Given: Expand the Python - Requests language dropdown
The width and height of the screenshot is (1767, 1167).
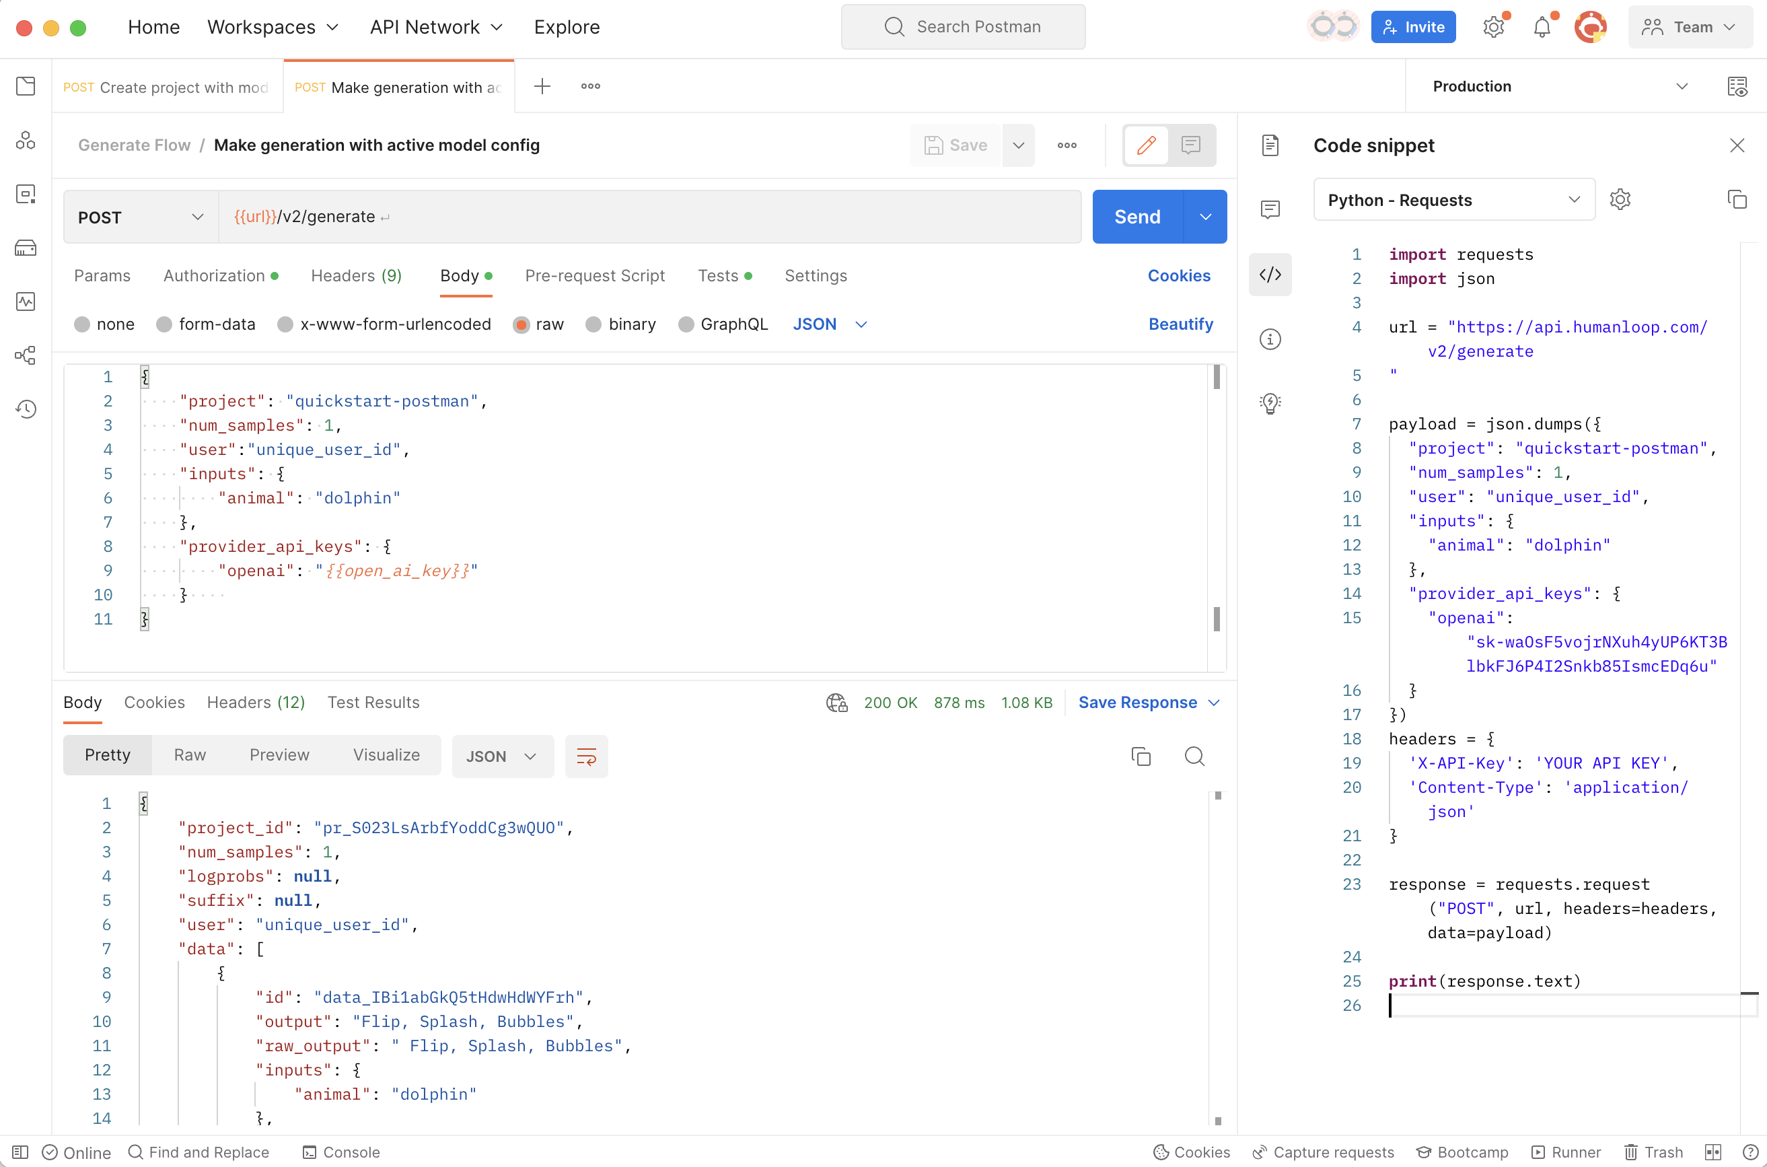Looking at the screenshot, I should click(x=1454, y=199).
